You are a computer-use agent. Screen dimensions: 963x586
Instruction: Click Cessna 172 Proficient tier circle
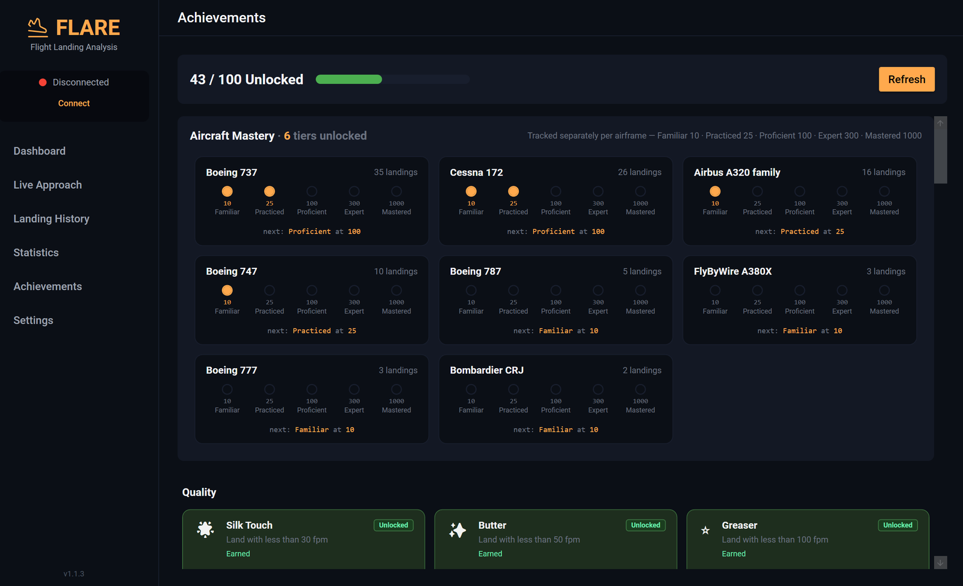pyautogui.click(x=556, y=191)
